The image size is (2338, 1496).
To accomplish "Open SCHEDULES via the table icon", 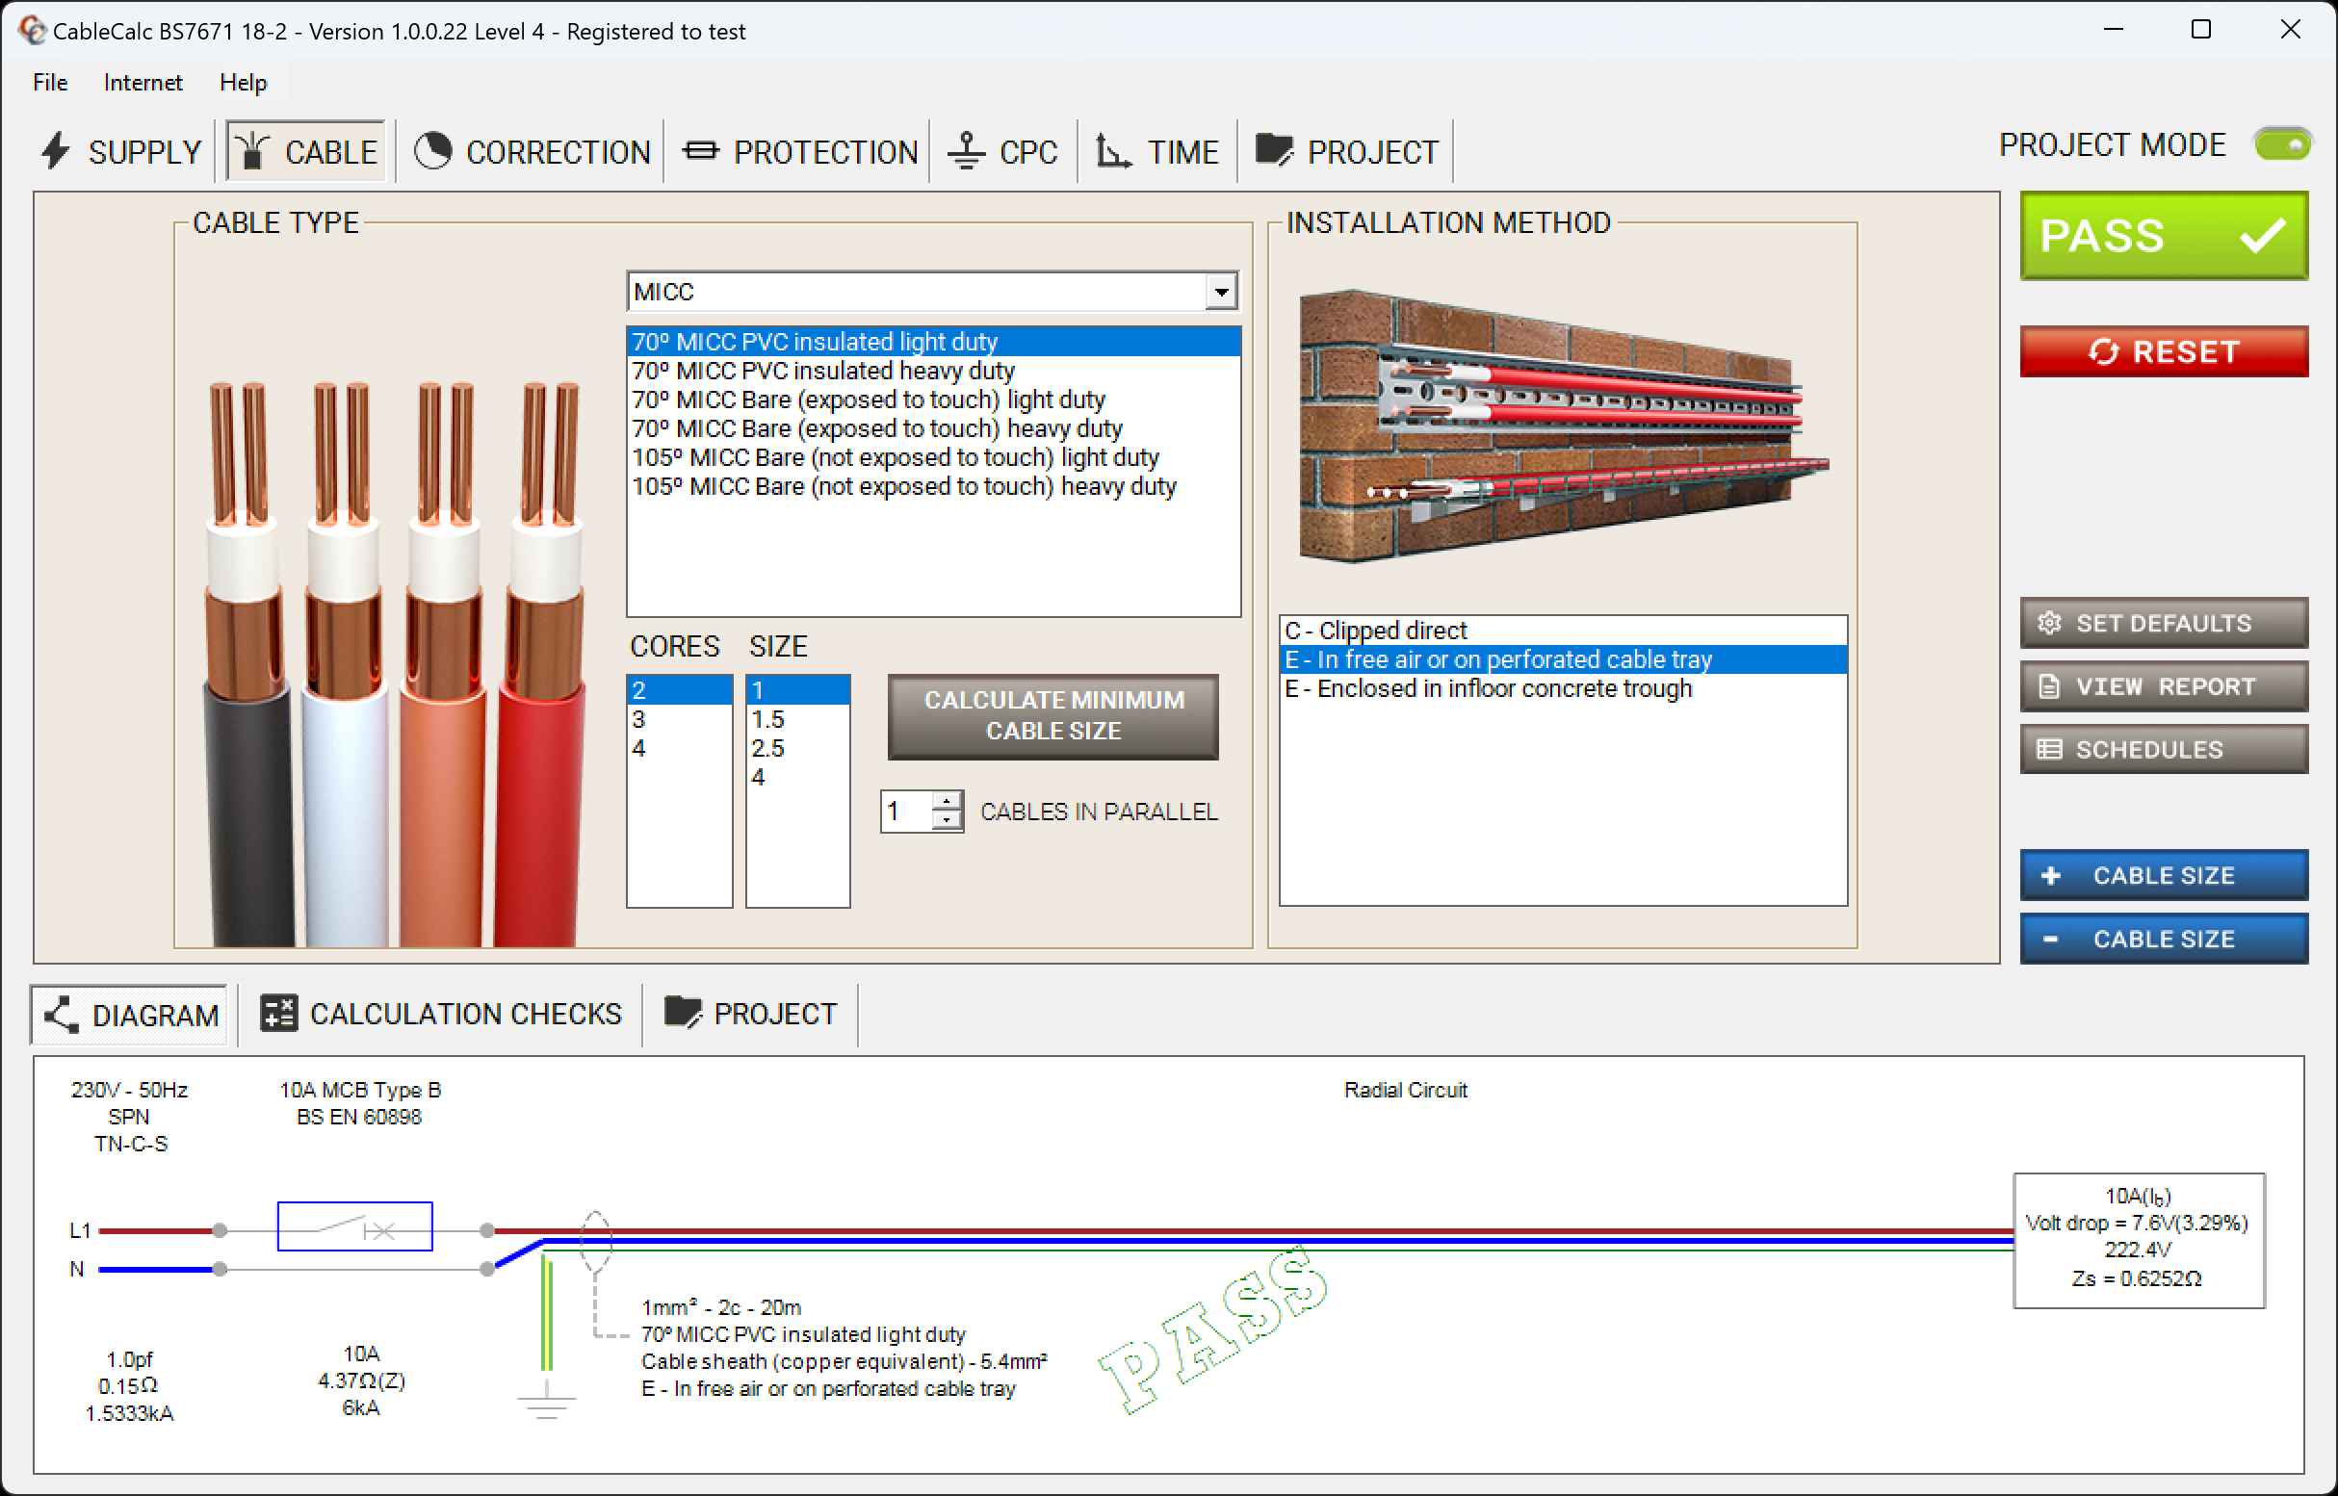I will (2050, 748).
